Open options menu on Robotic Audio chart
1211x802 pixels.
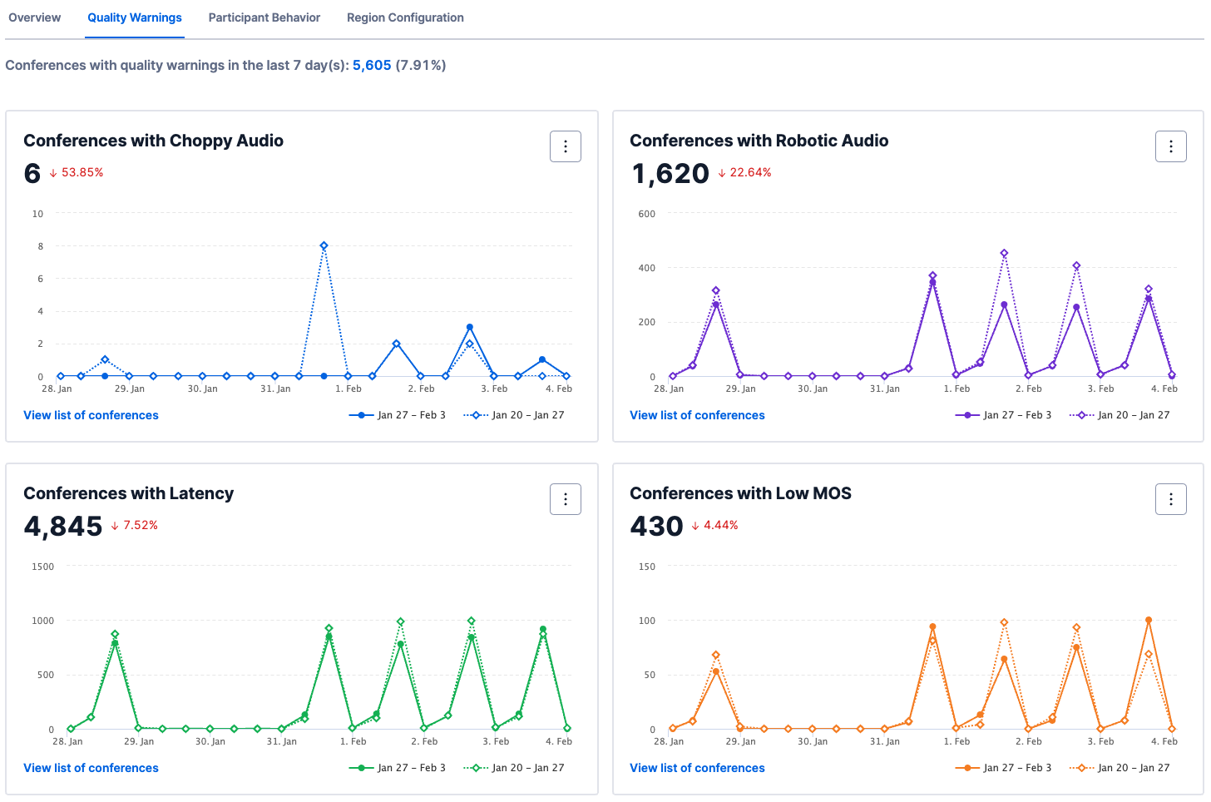point(1170,146)
